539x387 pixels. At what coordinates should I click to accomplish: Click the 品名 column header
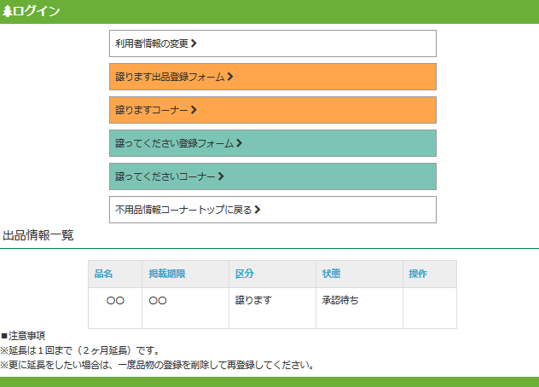coord(103,274)
